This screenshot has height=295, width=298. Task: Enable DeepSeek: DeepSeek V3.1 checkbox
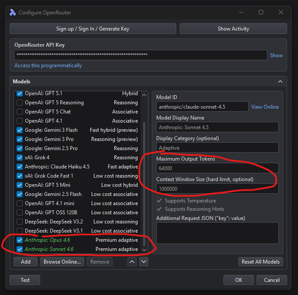20,231
